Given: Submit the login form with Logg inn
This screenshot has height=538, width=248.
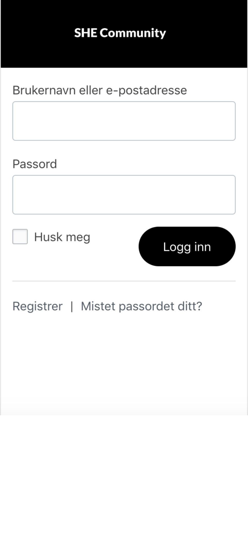Looking at the screenshot, I should (187, 246).
